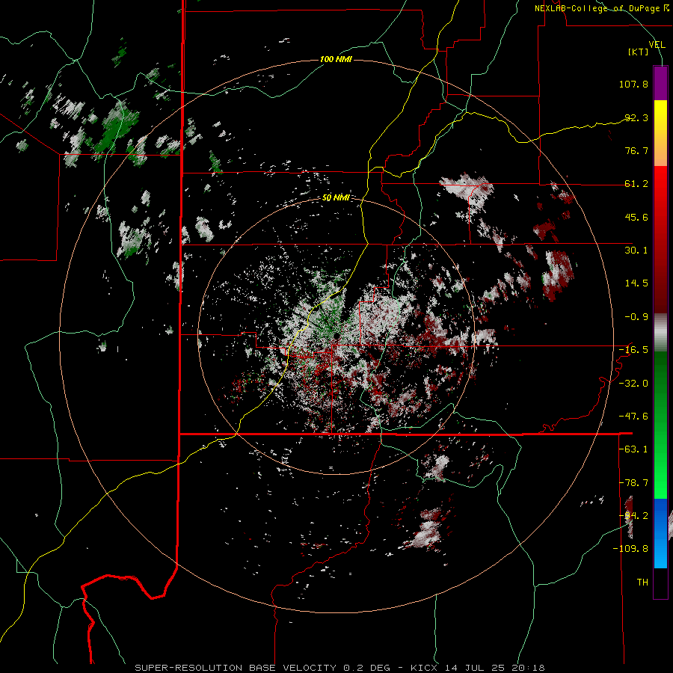Click the VEL legend heading
This screenshot has width=673, height=673.
(657, 44)
